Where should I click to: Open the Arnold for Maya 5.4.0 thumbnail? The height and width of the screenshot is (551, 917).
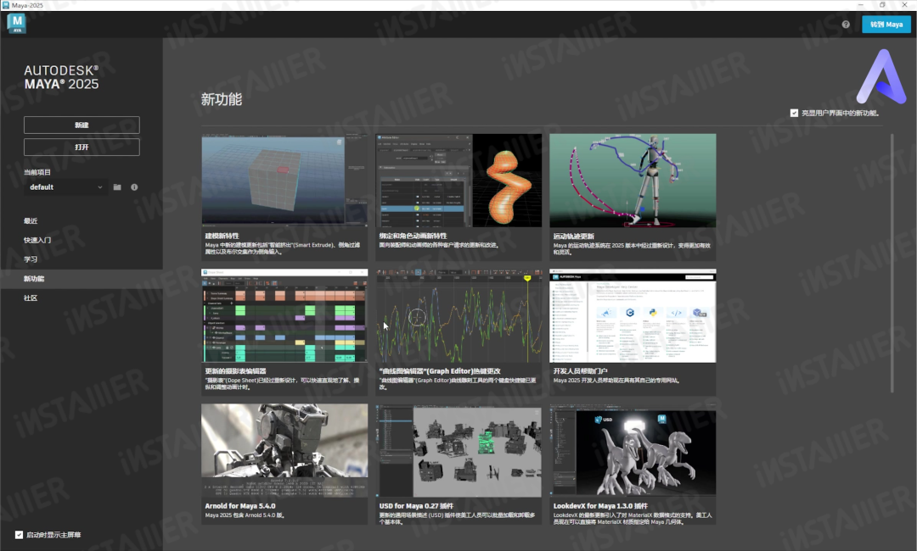click(x=284, y=451)
